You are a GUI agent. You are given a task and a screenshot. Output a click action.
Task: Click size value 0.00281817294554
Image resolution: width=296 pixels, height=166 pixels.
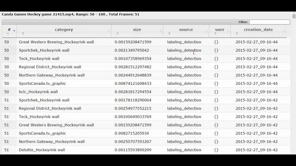coord(133,92)
